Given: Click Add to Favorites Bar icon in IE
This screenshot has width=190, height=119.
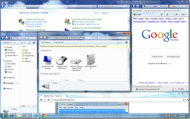Looking at the screenshot, I should pos(146,11).
